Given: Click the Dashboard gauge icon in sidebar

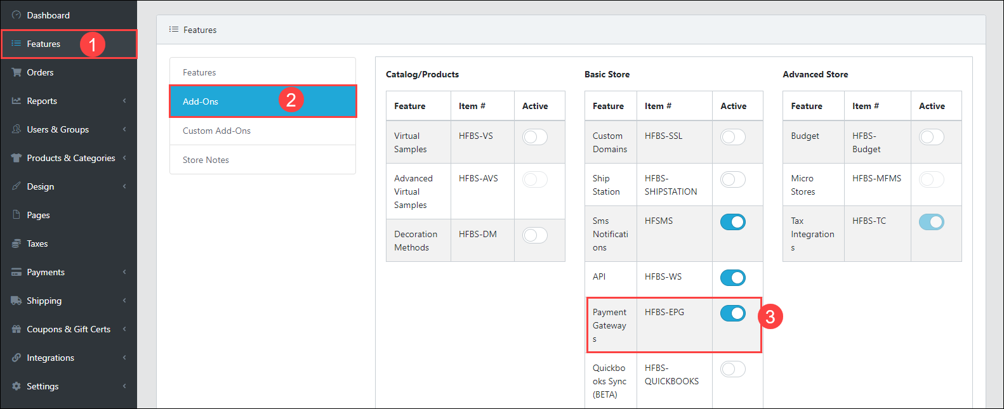Looking at the screenshot, I should (17, 15).
